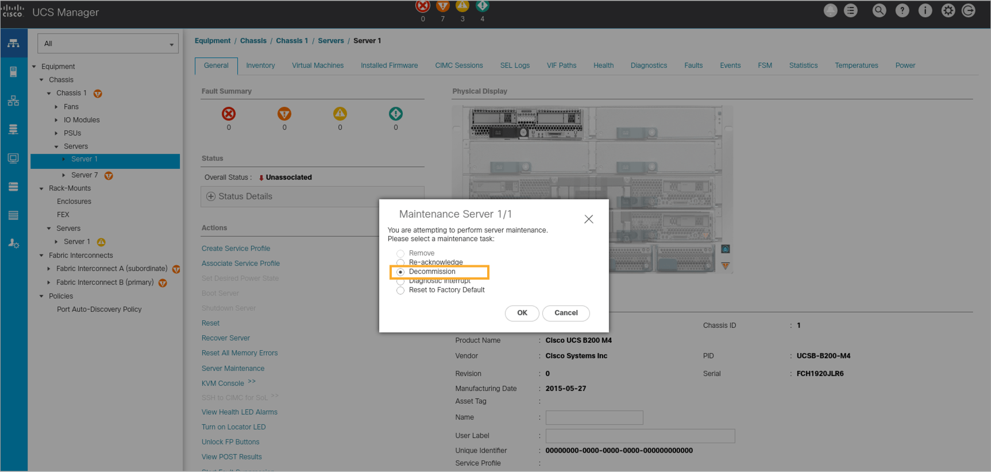Open the SAN sidebar icon
Screen dimensions: 991x472
click(13, 129)
